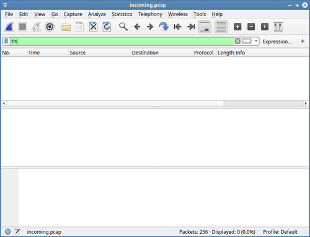Go forward in packet history

(150, 27)
